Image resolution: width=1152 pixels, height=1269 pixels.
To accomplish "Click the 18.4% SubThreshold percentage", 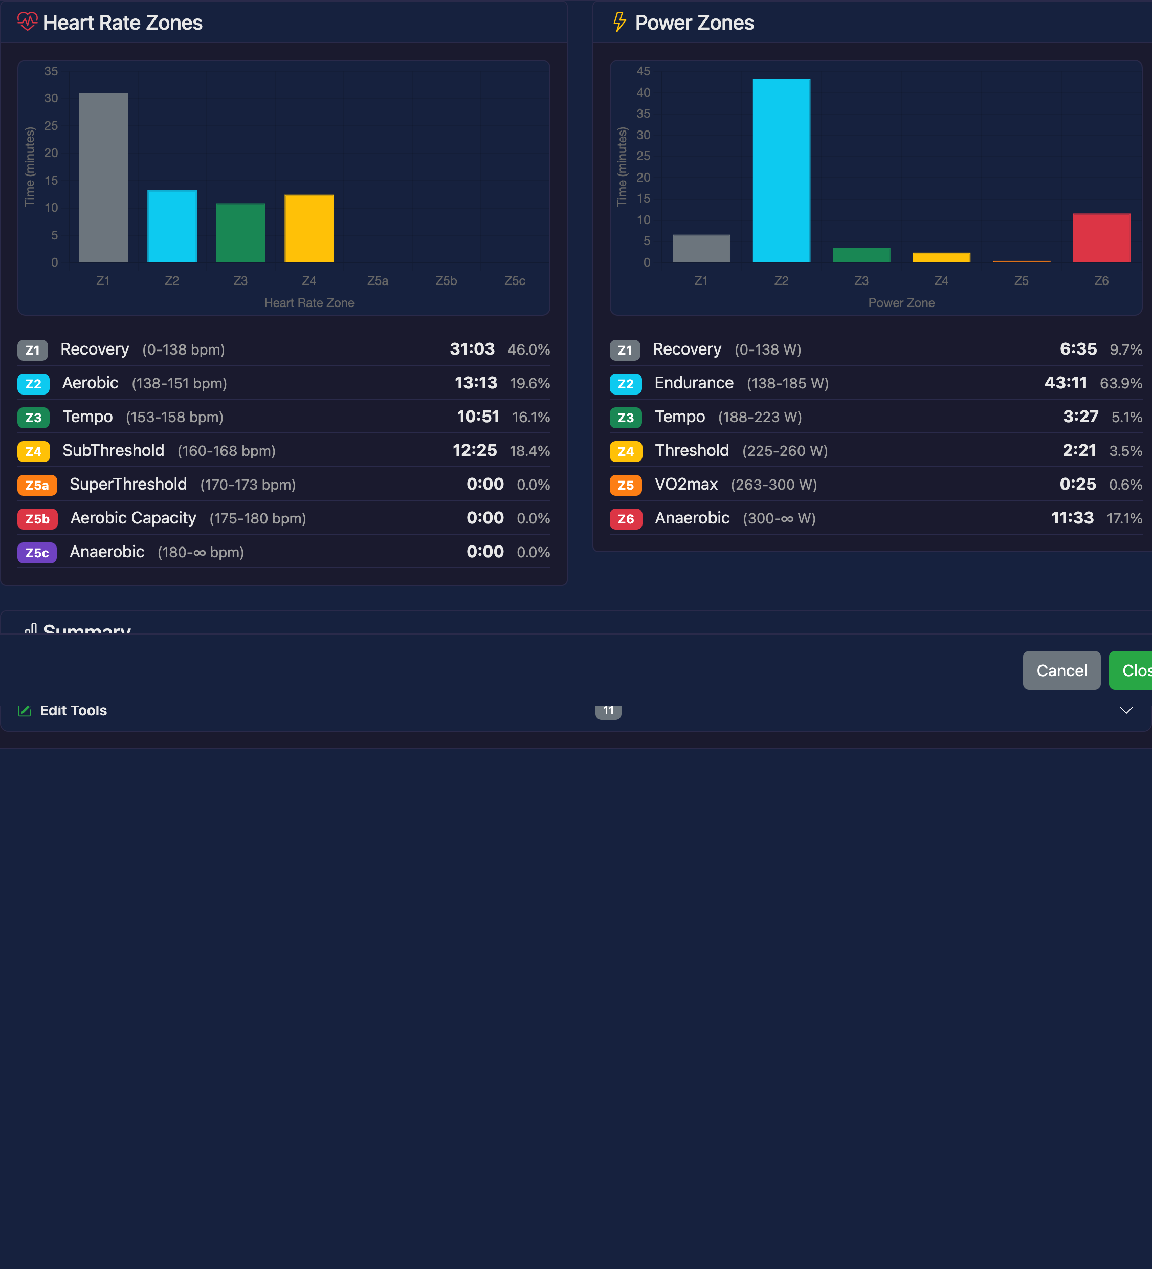I will tap(530, 451).
